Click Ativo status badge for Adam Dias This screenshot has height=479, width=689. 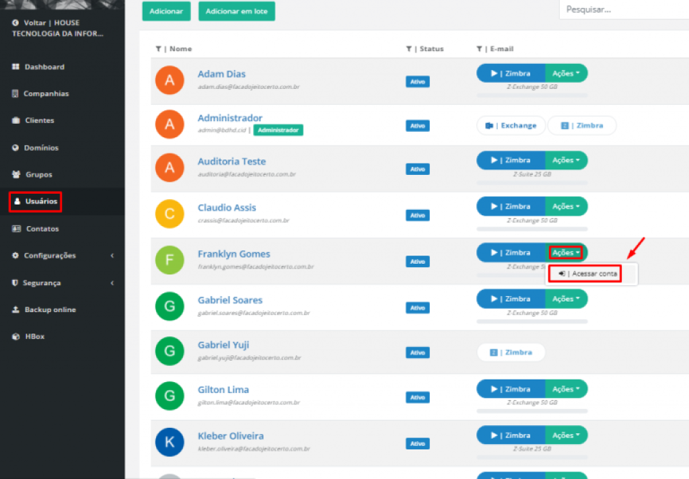click(x=417, y=81)
